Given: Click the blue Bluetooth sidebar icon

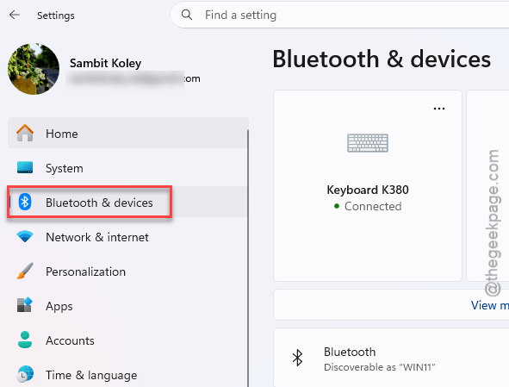Looking at the screenshot, I should tap(25, 202).
